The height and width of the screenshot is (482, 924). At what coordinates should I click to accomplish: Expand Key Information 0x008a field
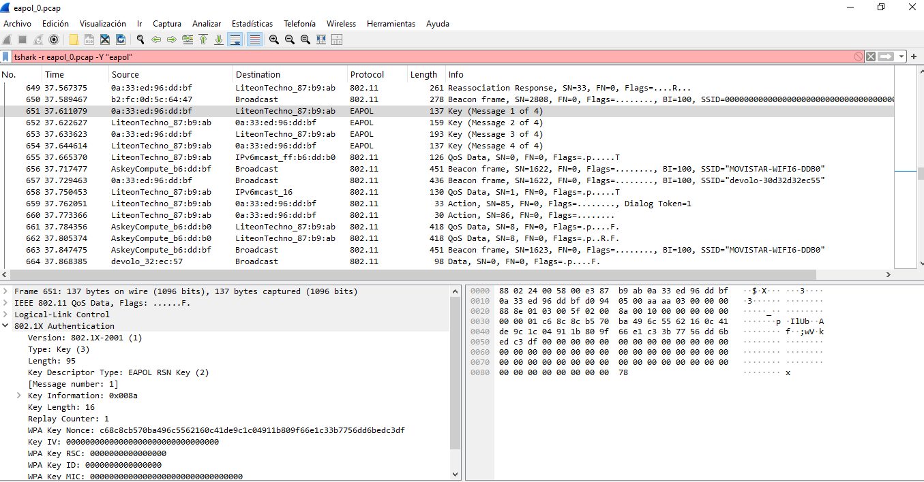click(x=19, y=396)
